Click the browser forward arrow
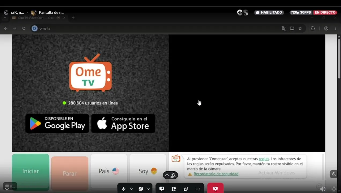341x193 pixels. pyautogui.click(x=15, y=28)
